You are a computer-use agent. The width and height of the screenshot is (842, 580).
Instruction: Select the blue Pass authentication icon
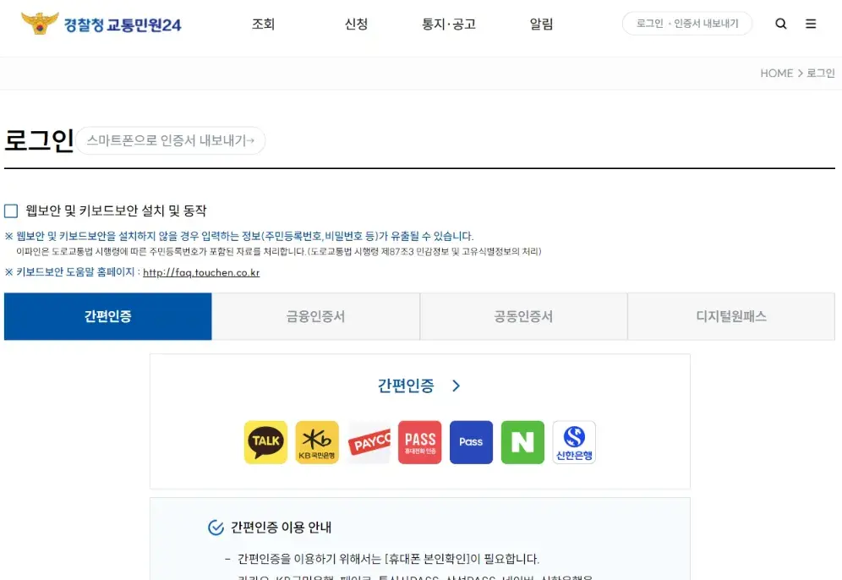471,441
